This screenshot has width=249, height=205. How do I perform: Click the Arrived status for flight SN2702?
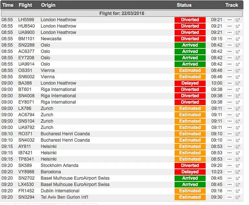click(x=190, y=178)
